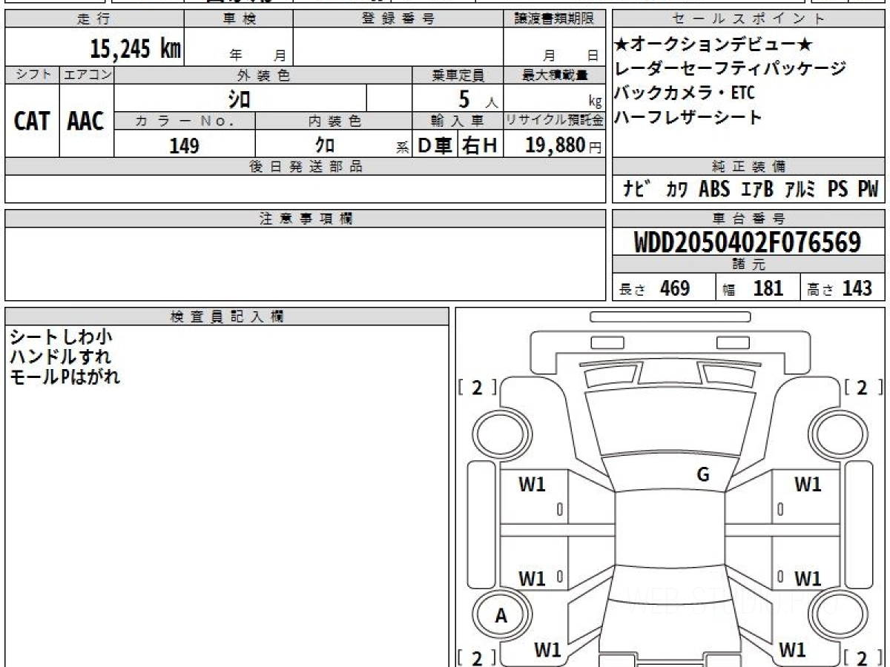Select the シロ exterior color value
The image size is (890, 667).
[240, 99]
